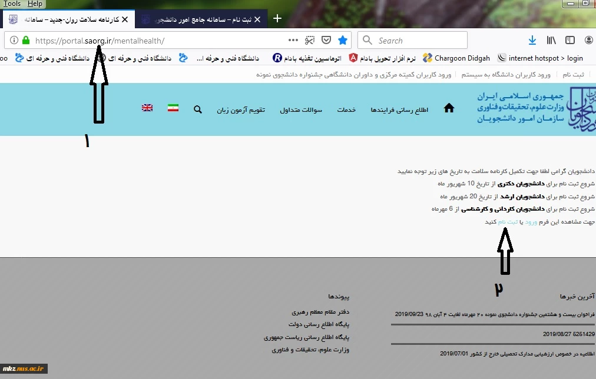Open اتوماسیون تغذیه بادام bookmark

click(x=307, y=58)
